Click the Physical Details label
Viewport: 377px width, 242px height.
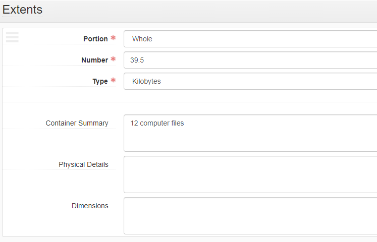click(x=83, y=164)
